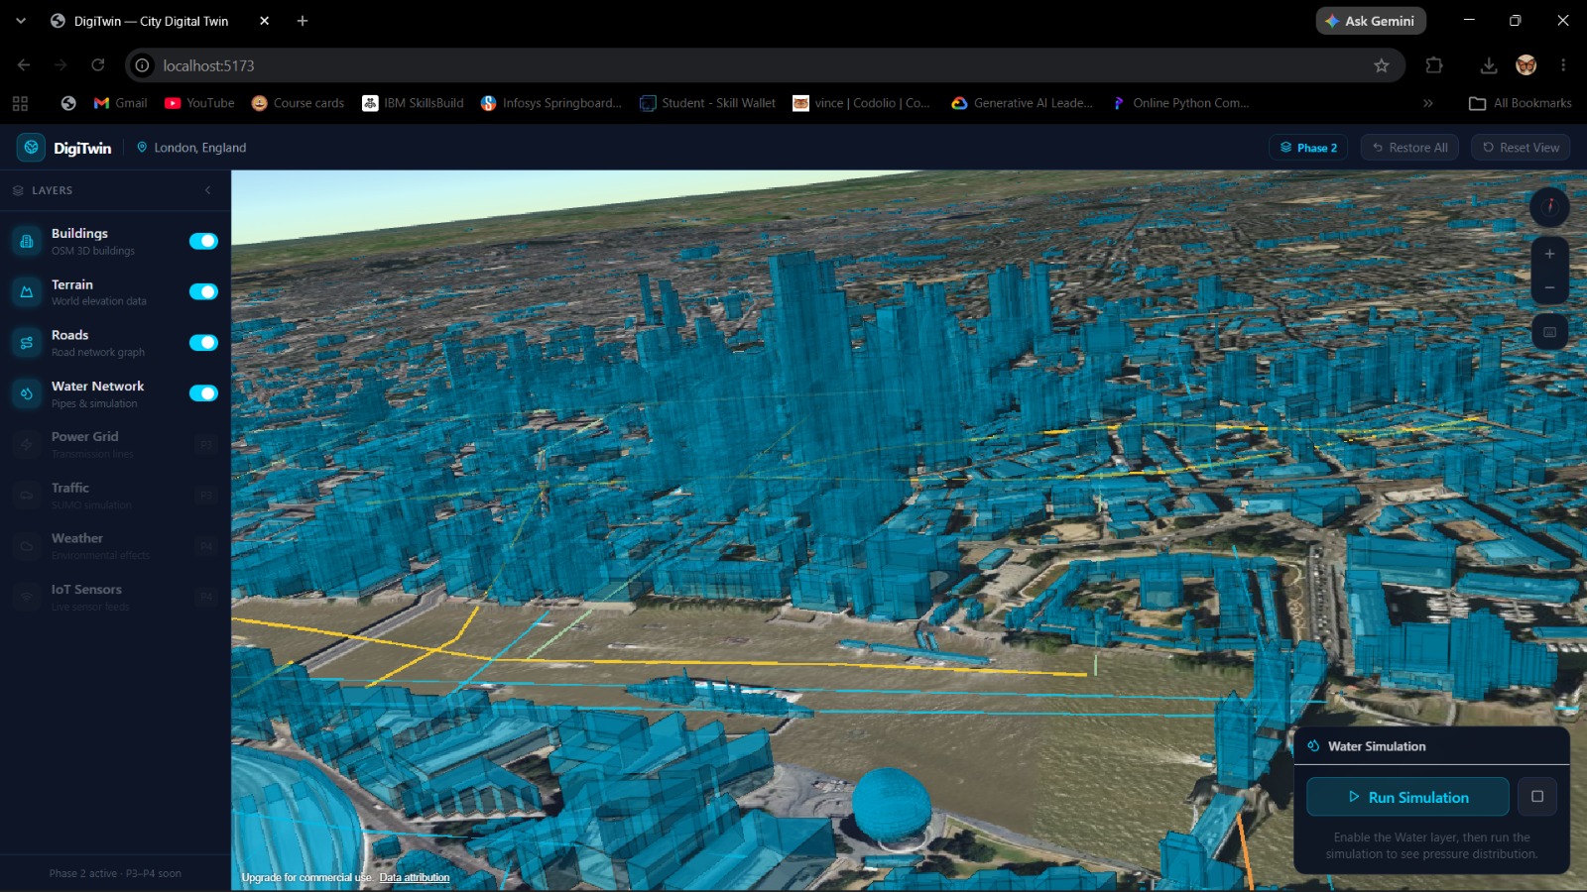Open the Course cards bookmark
Screen dimensions: 1587x892
pos(298,103)
